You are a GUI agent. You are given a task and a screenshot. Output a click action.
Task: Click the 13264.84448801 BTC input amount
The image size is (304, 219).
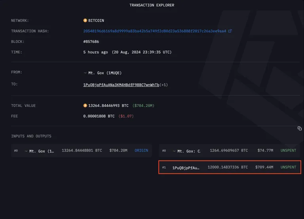click(82, 150)
